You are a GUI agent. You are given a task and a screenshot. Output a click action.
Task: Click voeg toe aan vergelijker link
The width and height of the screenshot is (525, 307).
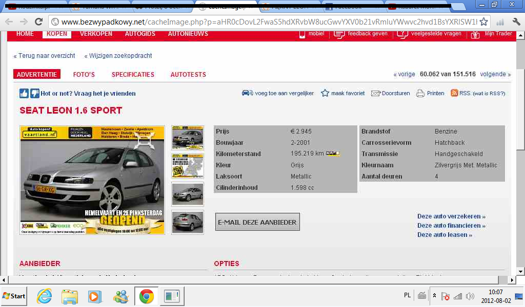tap(284, 93)
